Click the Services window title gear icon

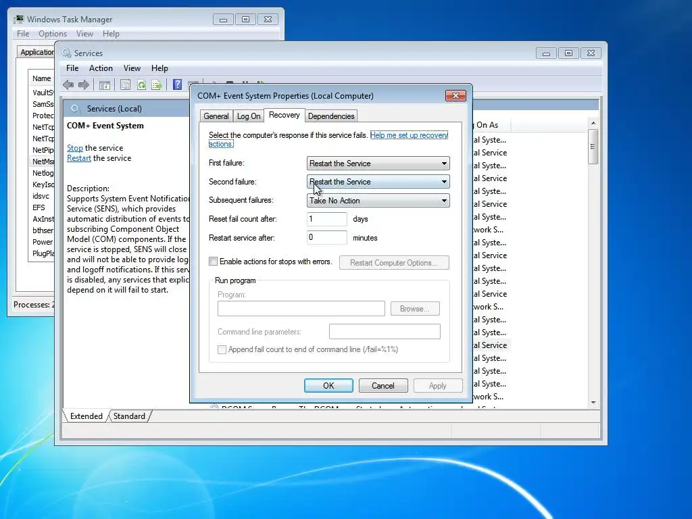click(x=67, y=53)
